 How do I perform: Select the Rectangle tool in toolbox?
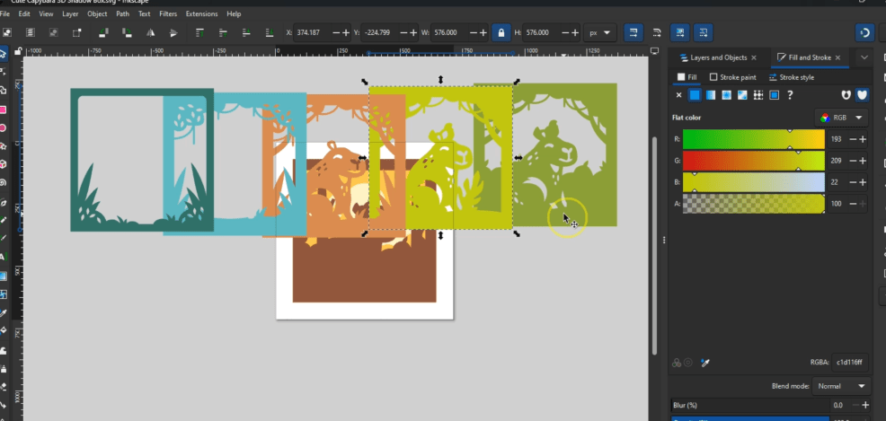pyautogui.click(x=4, y=110)
